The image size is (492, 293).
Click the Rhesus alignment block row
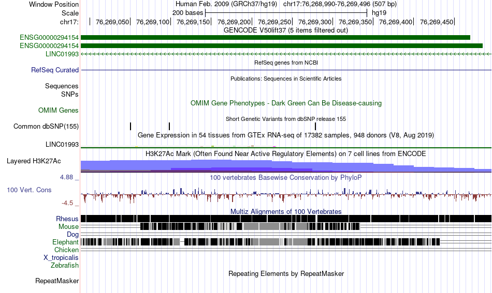pos(286,219)
